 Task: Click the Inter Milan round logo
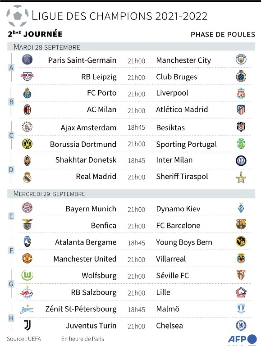(241, 161)
